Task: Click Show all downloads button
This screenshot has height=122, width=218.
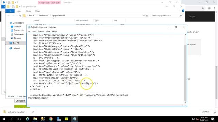Action: 206,111
